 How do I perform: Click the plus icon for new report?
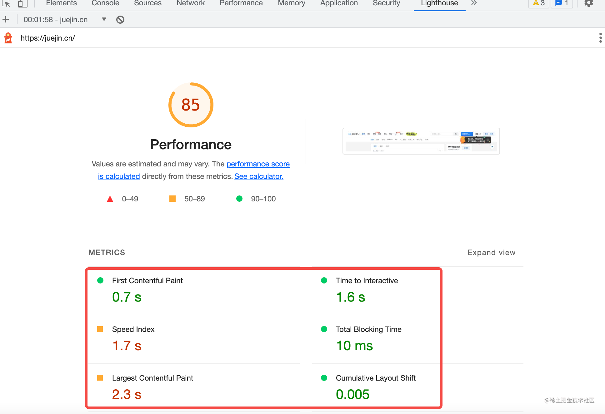(x=6, y=20)
